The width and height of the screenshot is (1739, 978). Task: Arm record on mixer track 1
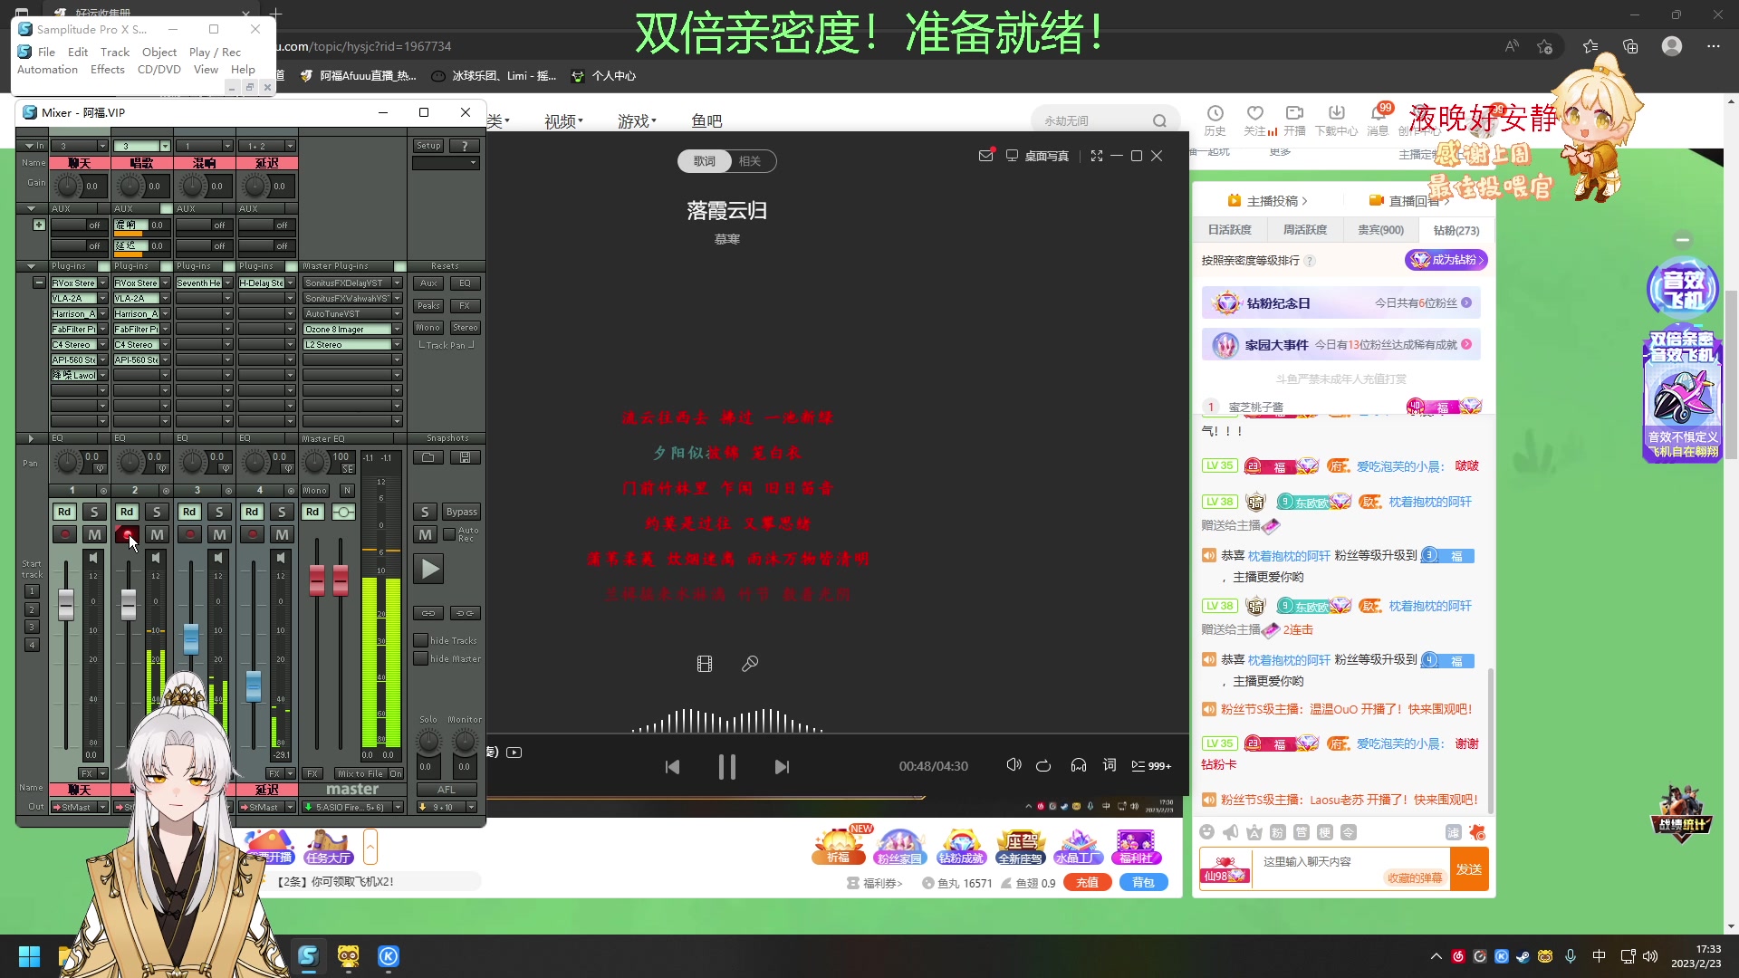[x=64, y=534]
